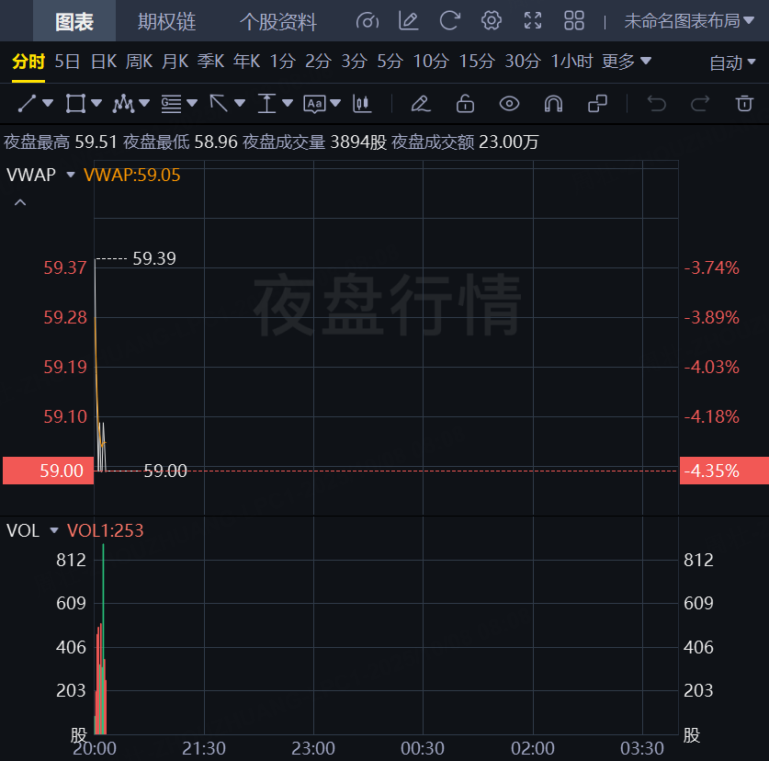This screenshot has height=761, width=769.
Task: Enter fullscreen chart mode
Action: [533, 21]
